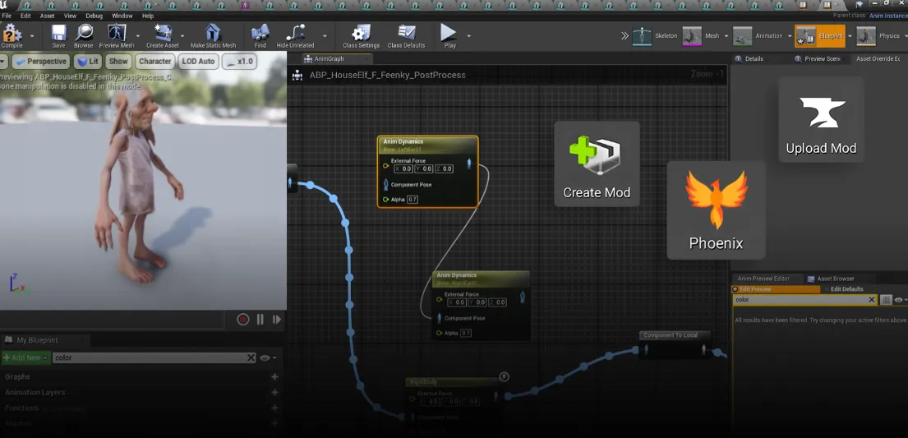Screen dimensions: 908x438
Task: Open Find in blueprint
Action: coord(260,36)
